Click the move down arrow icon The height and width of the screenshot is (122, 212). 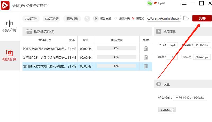[95, 18]
